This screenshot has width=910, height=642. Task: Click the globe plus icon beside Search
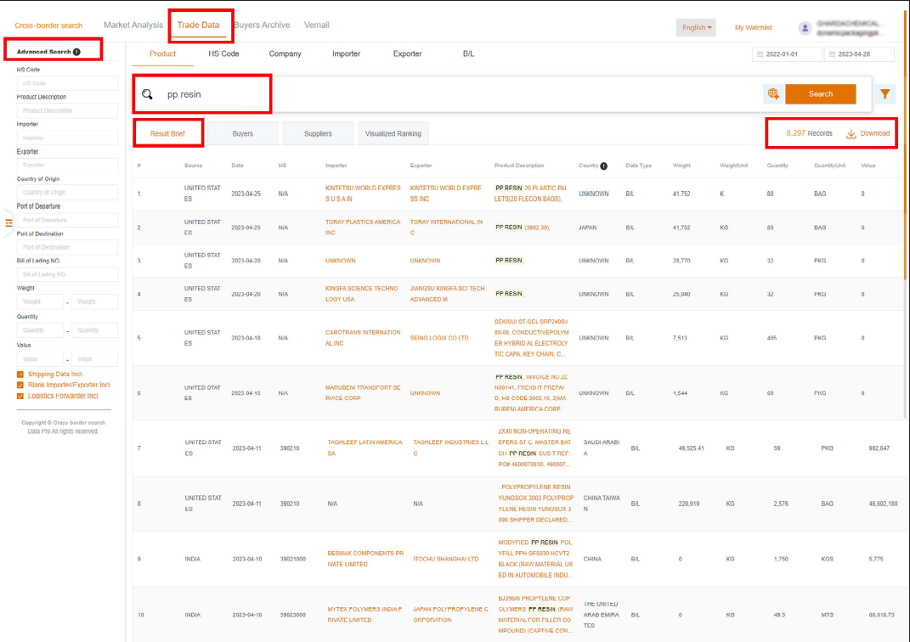click(772, 94)
